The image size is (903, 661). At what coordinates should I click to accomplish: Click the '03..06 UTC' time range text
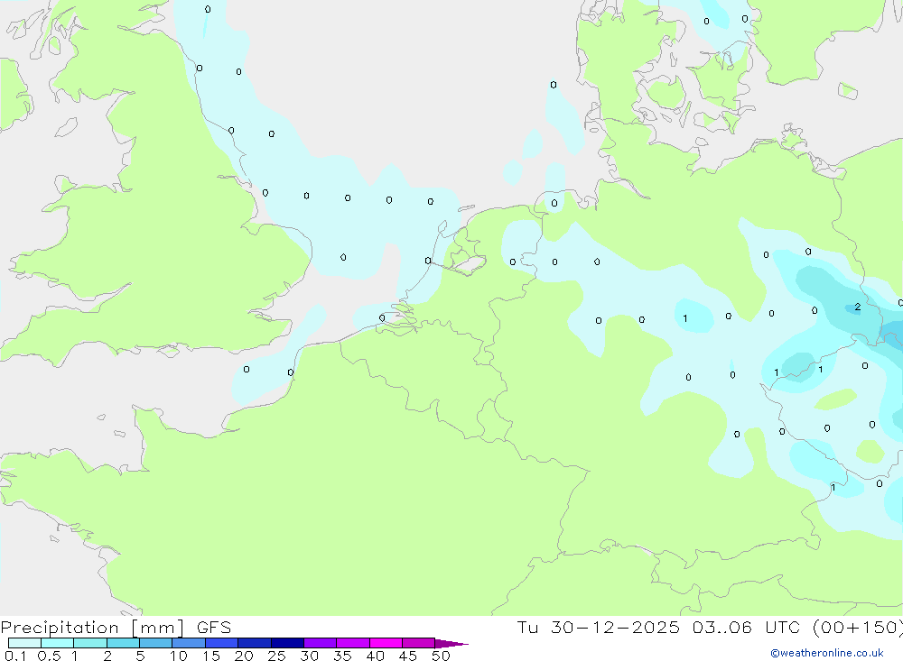[747, 628]
